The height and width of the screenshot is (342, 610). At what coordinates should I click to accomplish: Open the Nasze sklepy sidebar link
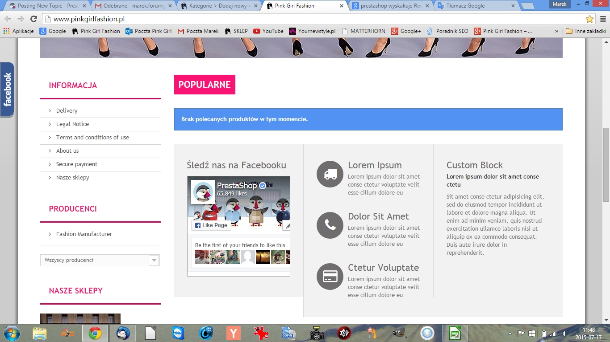(72, 178)
